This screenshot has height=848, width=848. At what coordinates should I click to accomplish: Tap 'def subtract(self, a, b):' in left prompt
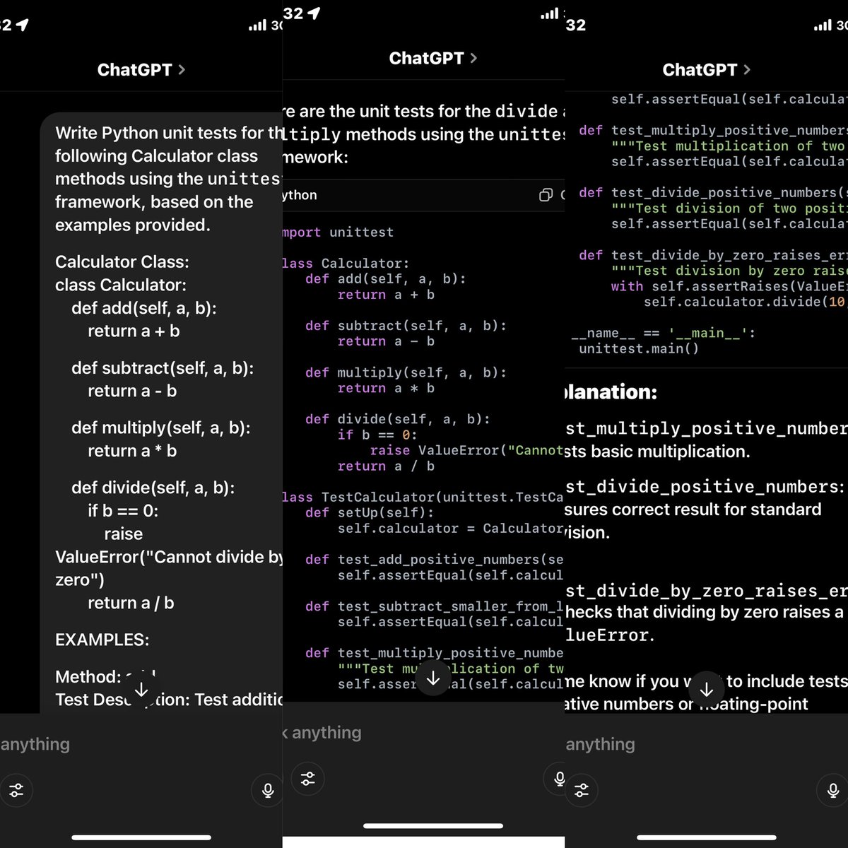click(163, 368)
